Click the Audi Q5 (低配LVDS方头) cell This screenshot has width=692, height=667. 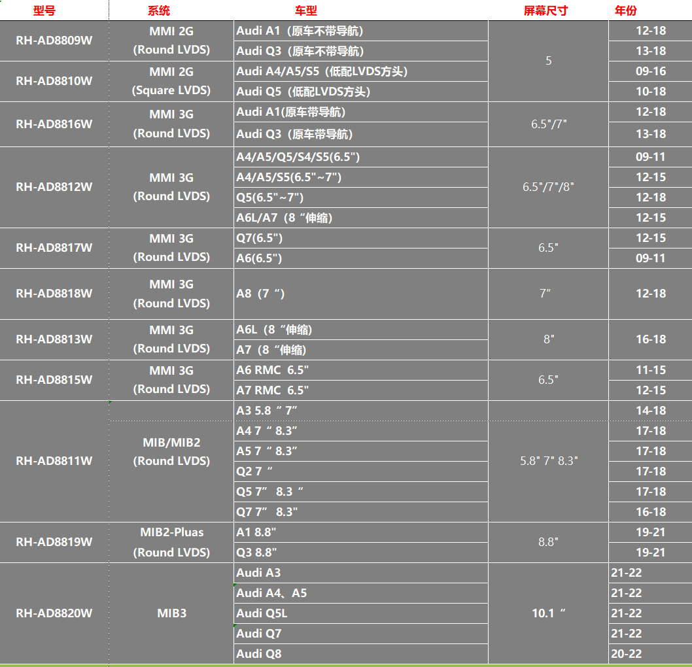(x=361, y=92)
